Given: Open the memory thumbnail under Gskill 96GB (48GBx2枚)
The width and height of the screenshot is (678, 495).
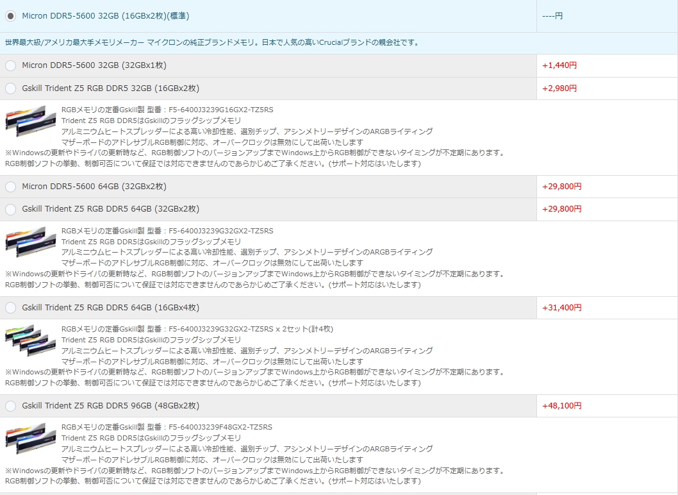Looking at the screenshot, I should 31,439.
